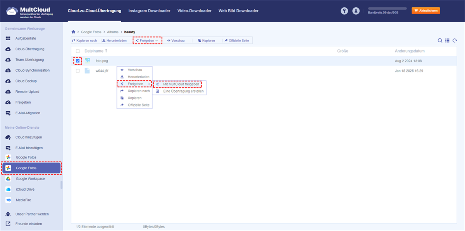Screen dimensions: 465x231
Task: Choose Kopieren in the context menu
Action: (x=134, y=98)
